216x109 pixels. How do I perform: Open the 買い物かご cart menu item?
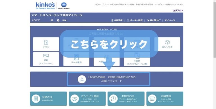(x=154, y=20)
